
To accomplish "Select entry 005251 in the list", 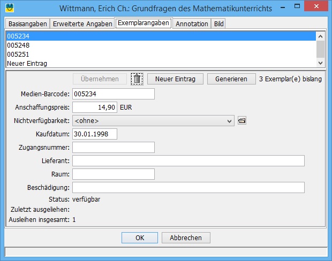I will click(x=161, y=55).
